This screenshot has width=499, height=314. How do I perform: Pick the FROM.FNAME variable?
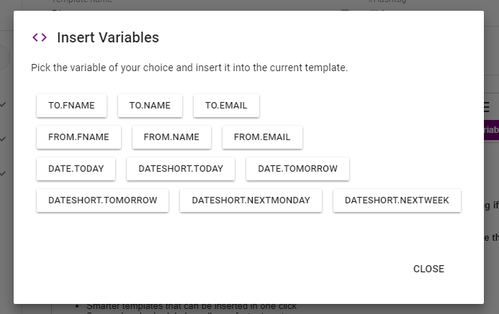click(x=78, y=137)
